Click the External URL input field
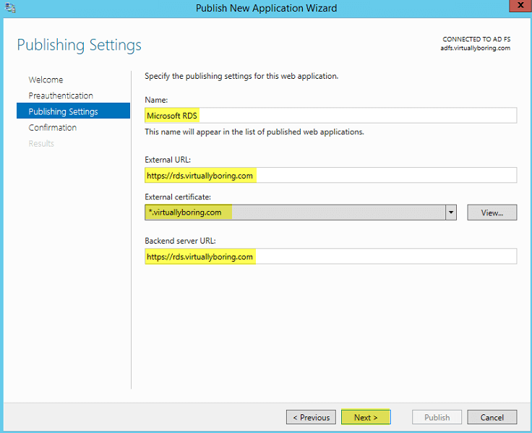 point(331,176)
